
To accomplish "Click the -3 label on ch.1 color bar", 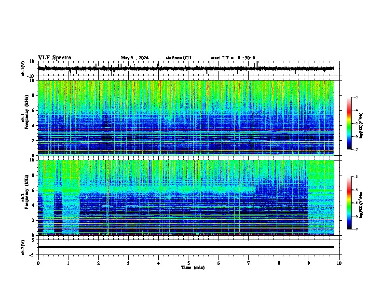I will point(355,97).
